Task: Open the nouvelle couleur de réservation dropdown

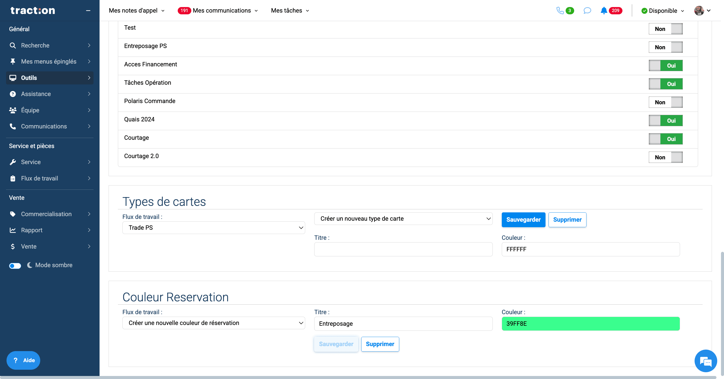Action: [214, 323]
